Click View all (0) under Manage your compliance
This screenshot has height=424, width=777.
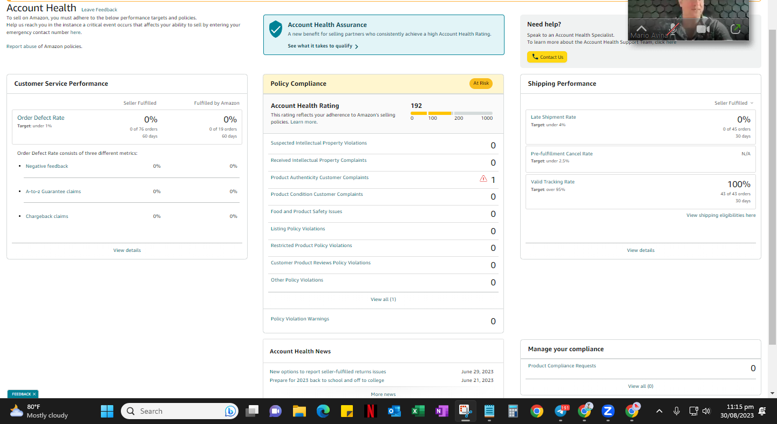tap(640, 386)
